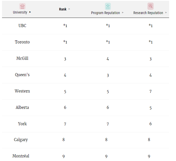Click sort arrow beside Program Reputation
The image size is (176, 161).
pyautogui.click(x=123, y=13)
